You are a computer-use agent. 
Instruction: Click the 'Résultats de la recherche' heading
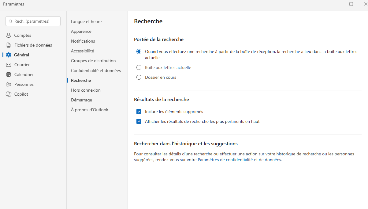click(162, 100)
